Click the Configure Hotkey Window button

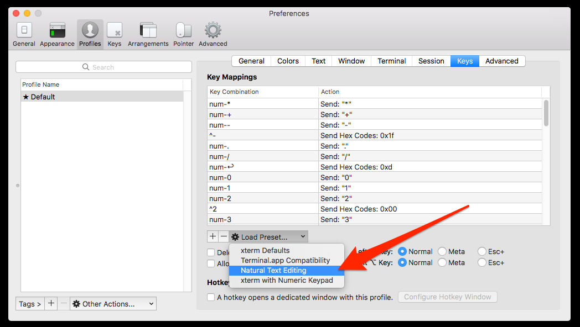pos(447,297)
